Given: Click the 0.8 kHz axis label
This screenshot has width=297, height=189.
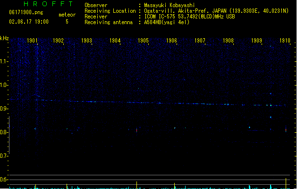Looking at the screenshot, I should pyautogui.click(x=4, y=132).
